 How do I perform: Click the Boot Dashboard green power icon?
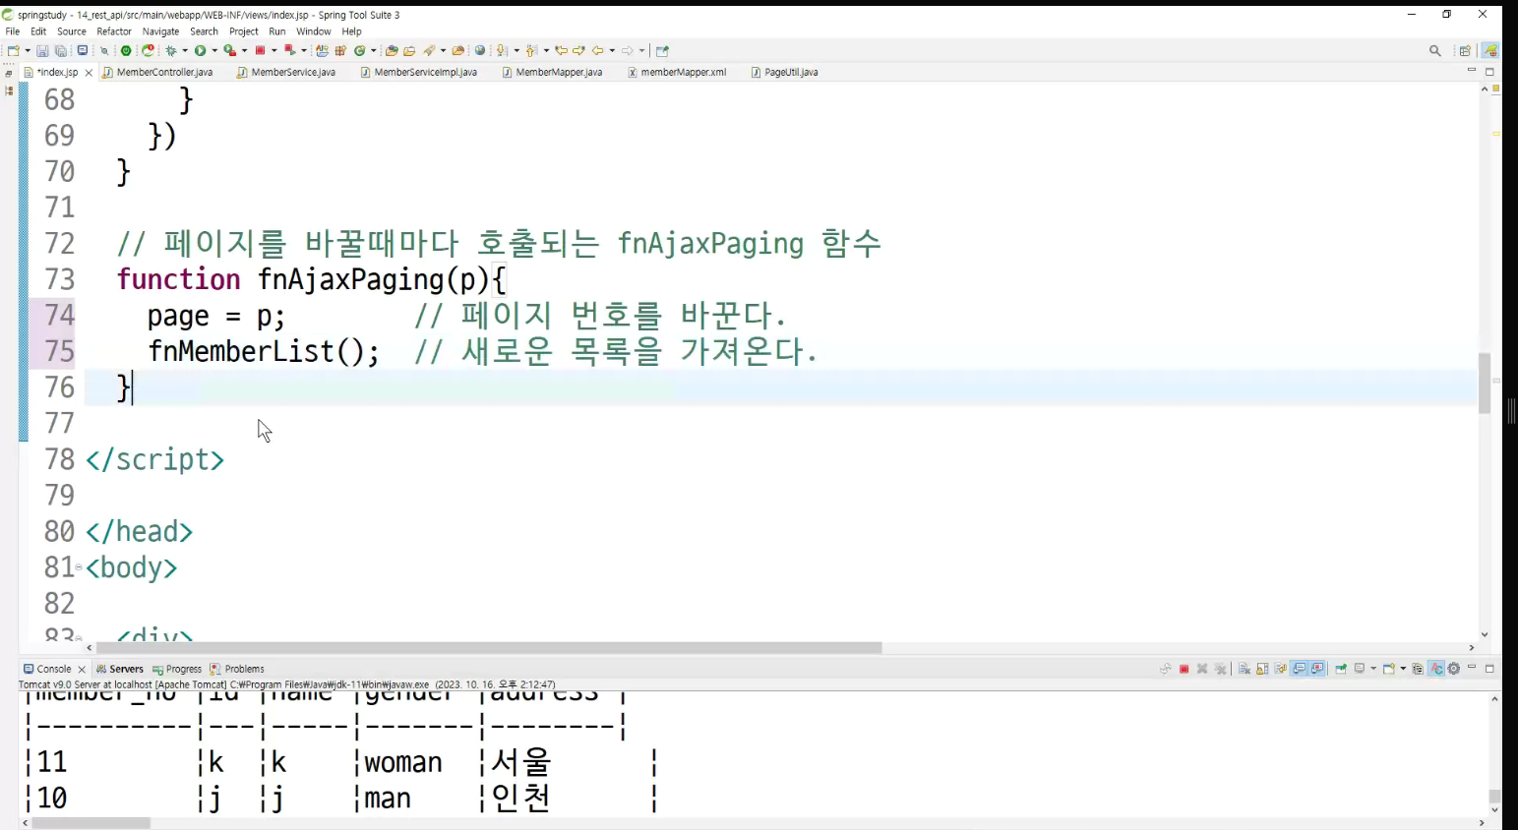(x=126, y=51)
